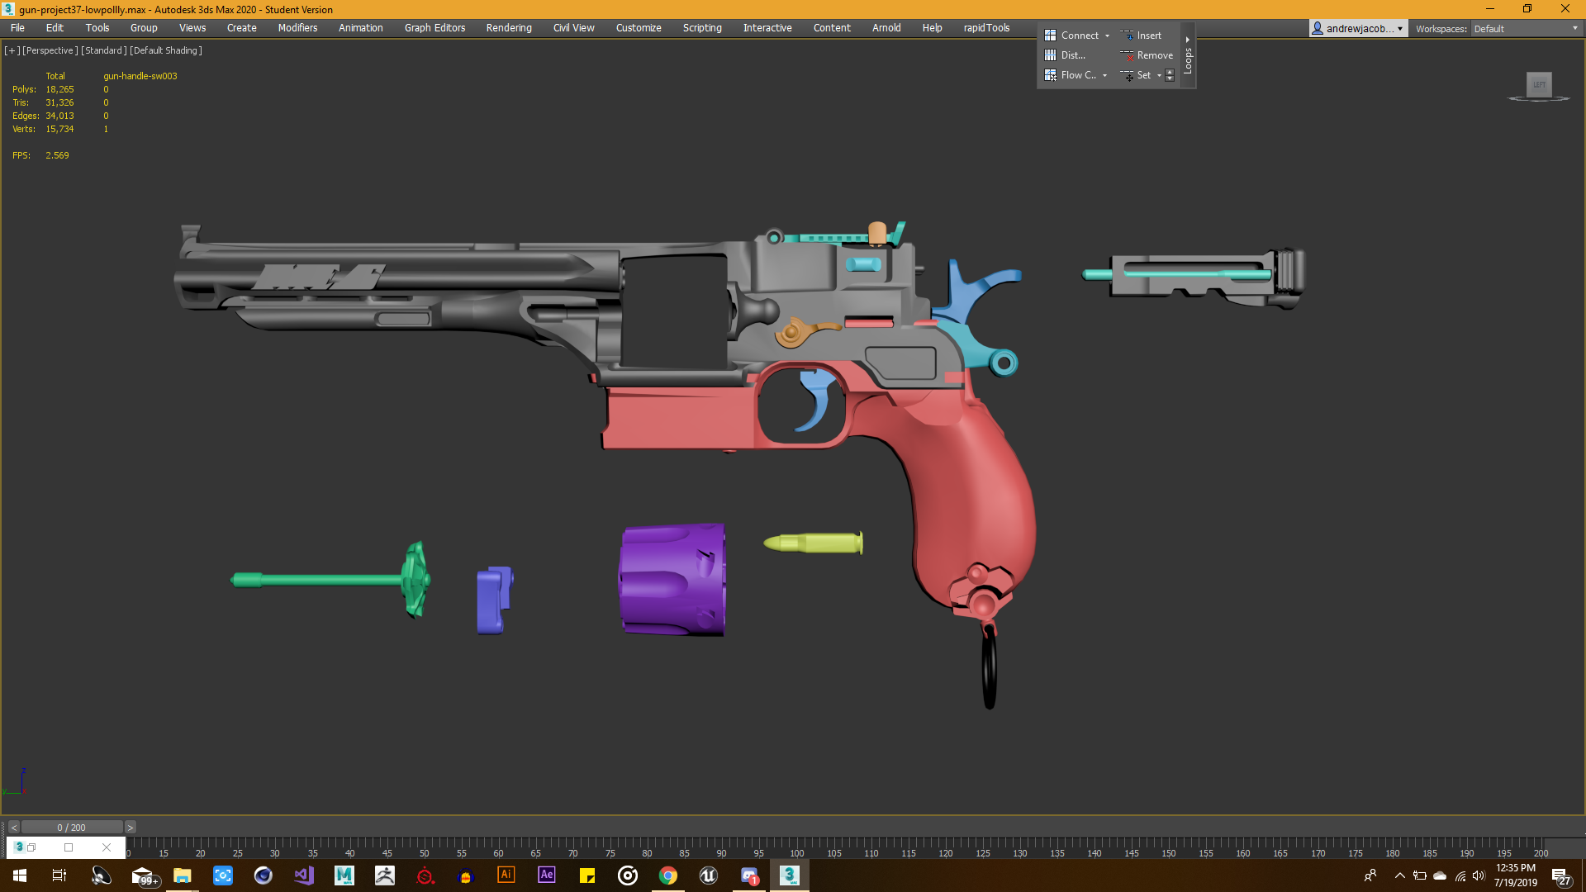Open the Connect tool dropdown arrow
Image resolution: width=1586 pixels, height=892 pixels.
coord(1108,36)
